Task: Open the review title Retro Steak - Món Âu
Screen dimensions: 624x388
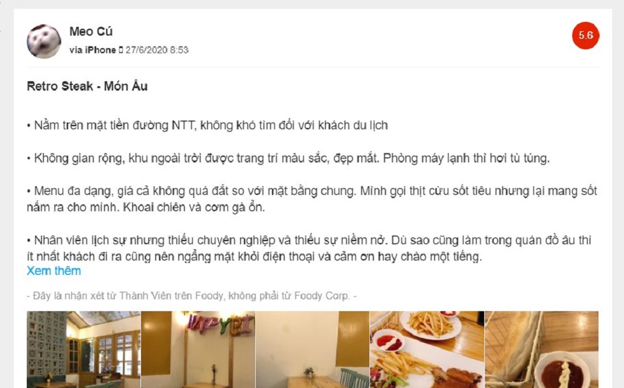Action: coord(87,86)
